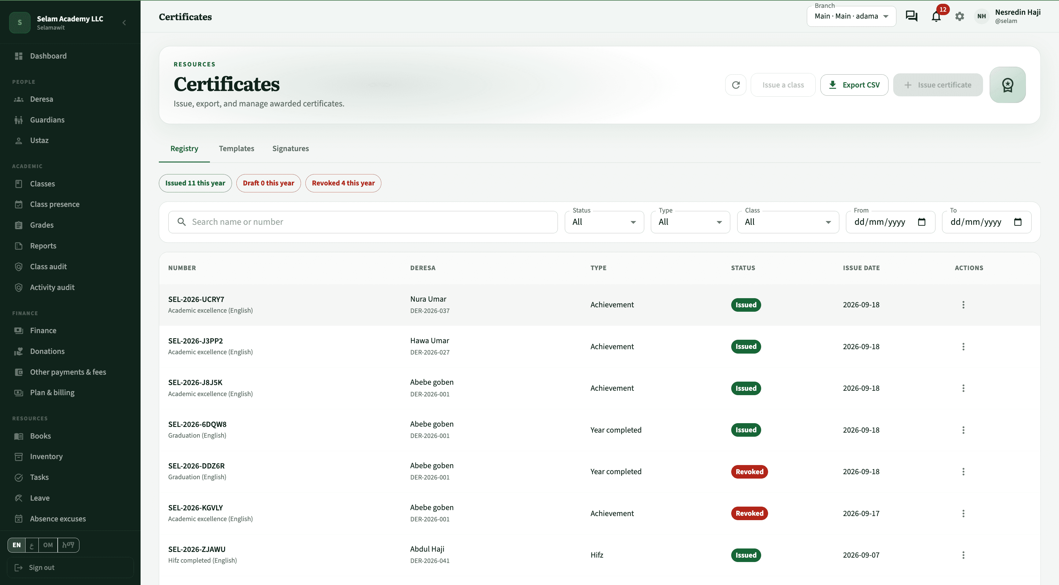This screenshot has width=1059, height=585.
Task: Switch to the Templates tab
Action: (236, 149)
